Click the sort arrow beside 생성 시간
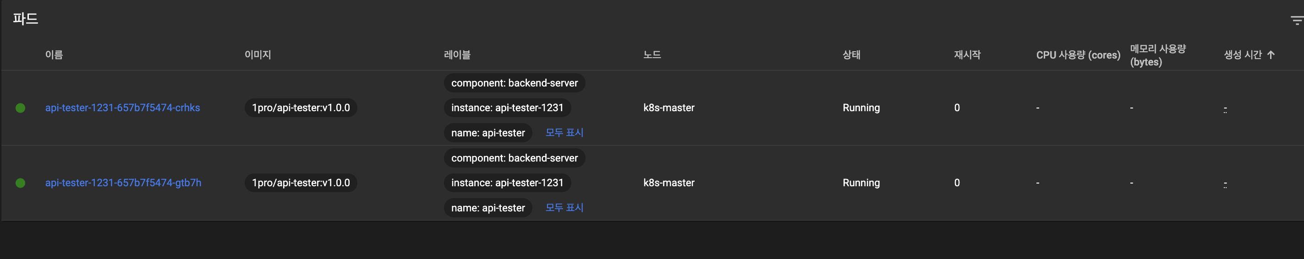The width and height of the screenshot is (1304, 259). pyautogui.click(x=1271, y=54)
